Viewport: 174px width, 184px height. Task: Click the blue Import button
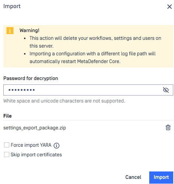(x=161, y=177)
